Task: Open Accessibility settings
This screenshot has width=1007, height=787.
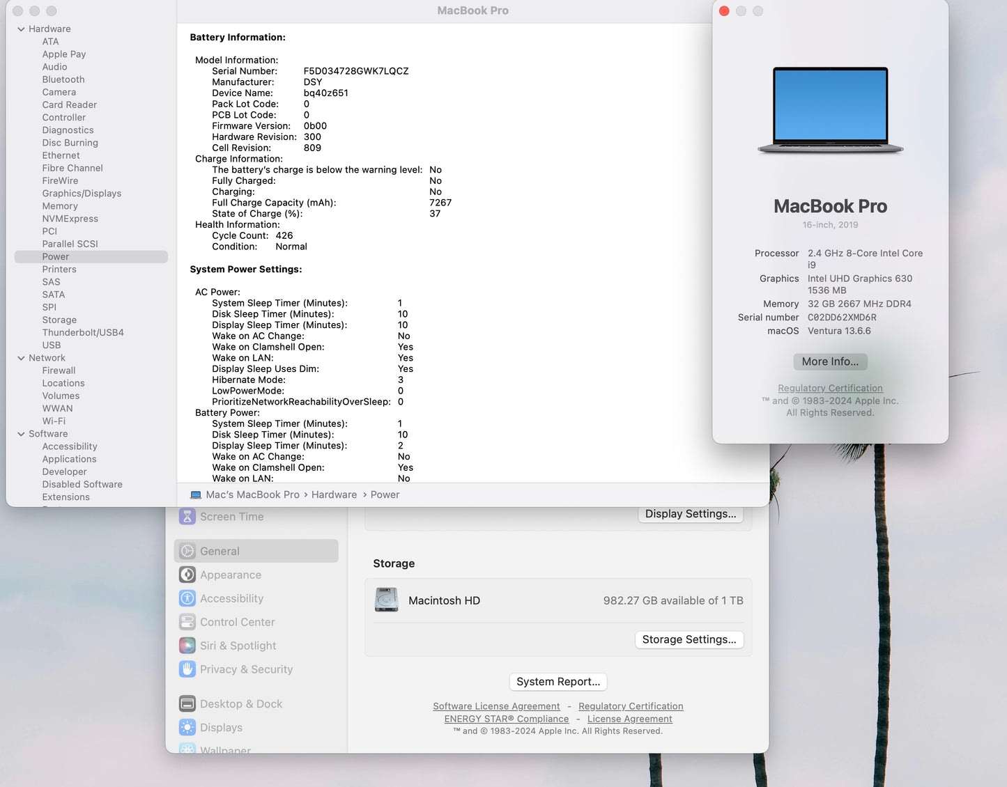Action: click(231, 598)
